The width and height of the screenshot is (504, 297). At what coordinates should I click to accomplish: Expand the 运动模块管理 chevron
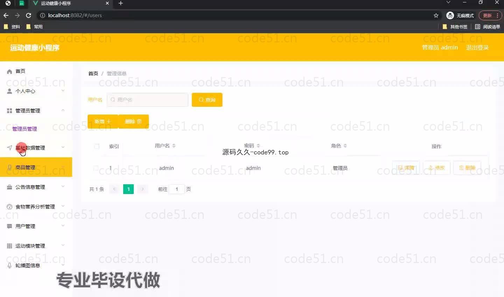point(63,246)
